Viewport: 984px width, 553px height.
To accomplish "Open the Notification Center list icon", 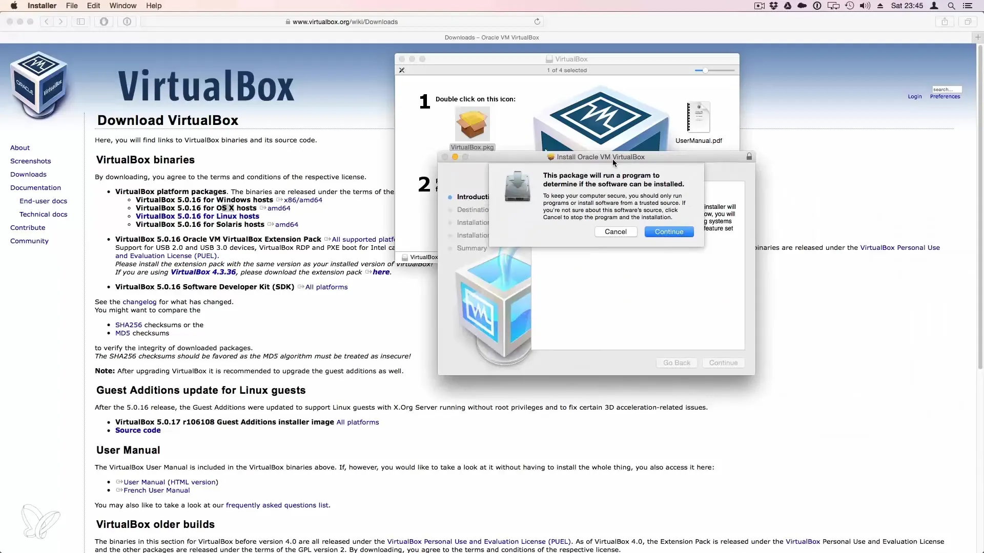I will 968,6.
